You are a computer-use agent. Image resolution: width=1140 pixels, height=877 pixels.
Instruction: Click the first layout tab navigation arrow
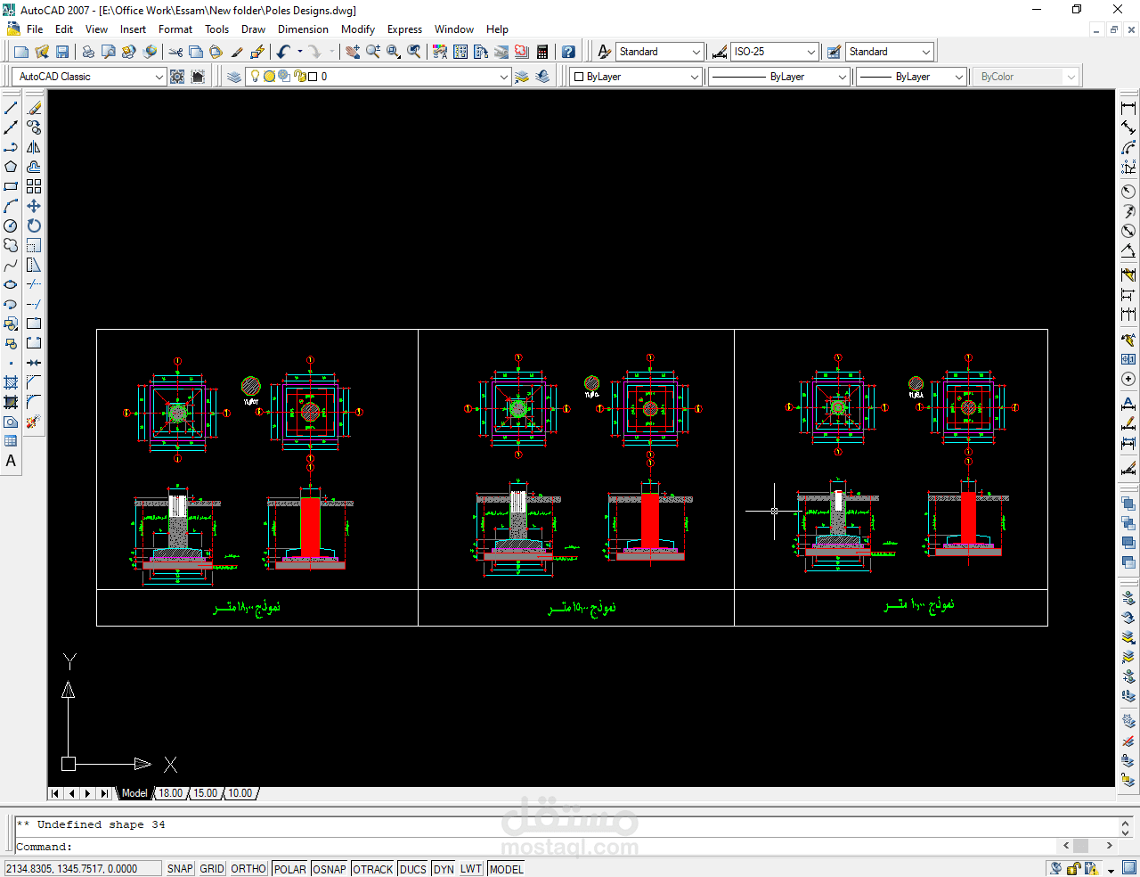pyautogui.click(x=55, y=793)
